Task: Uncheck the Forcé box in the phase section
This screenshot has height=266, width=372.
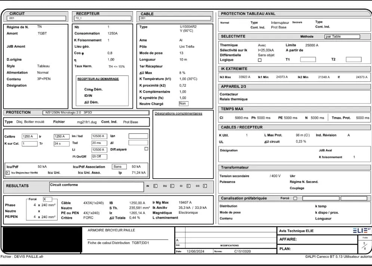Action: tap(47, 199)
